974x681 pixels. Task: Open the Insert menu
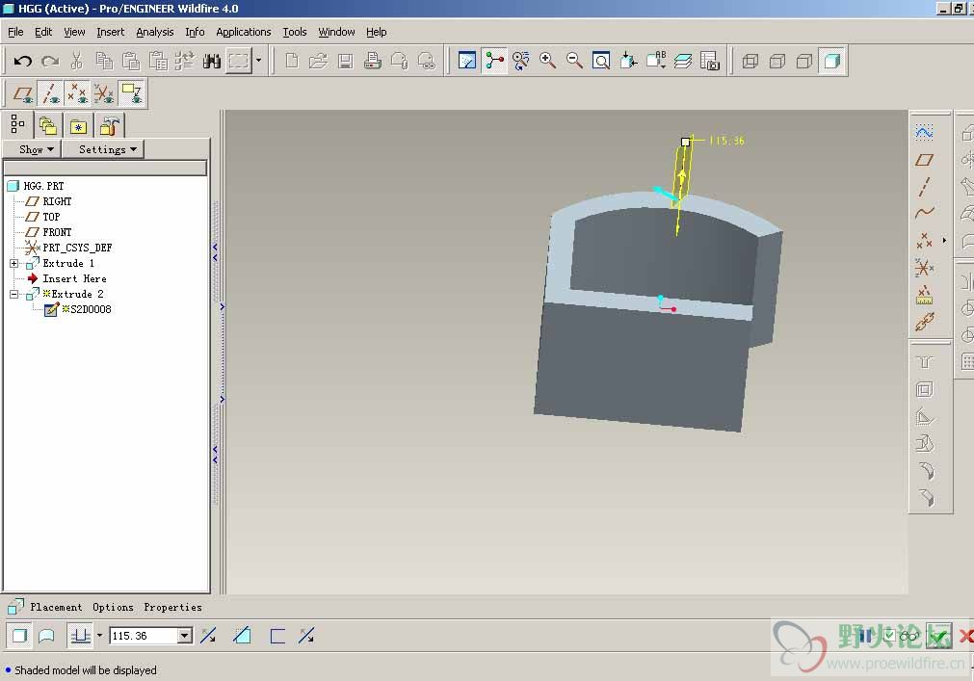(x=110, y=32)
